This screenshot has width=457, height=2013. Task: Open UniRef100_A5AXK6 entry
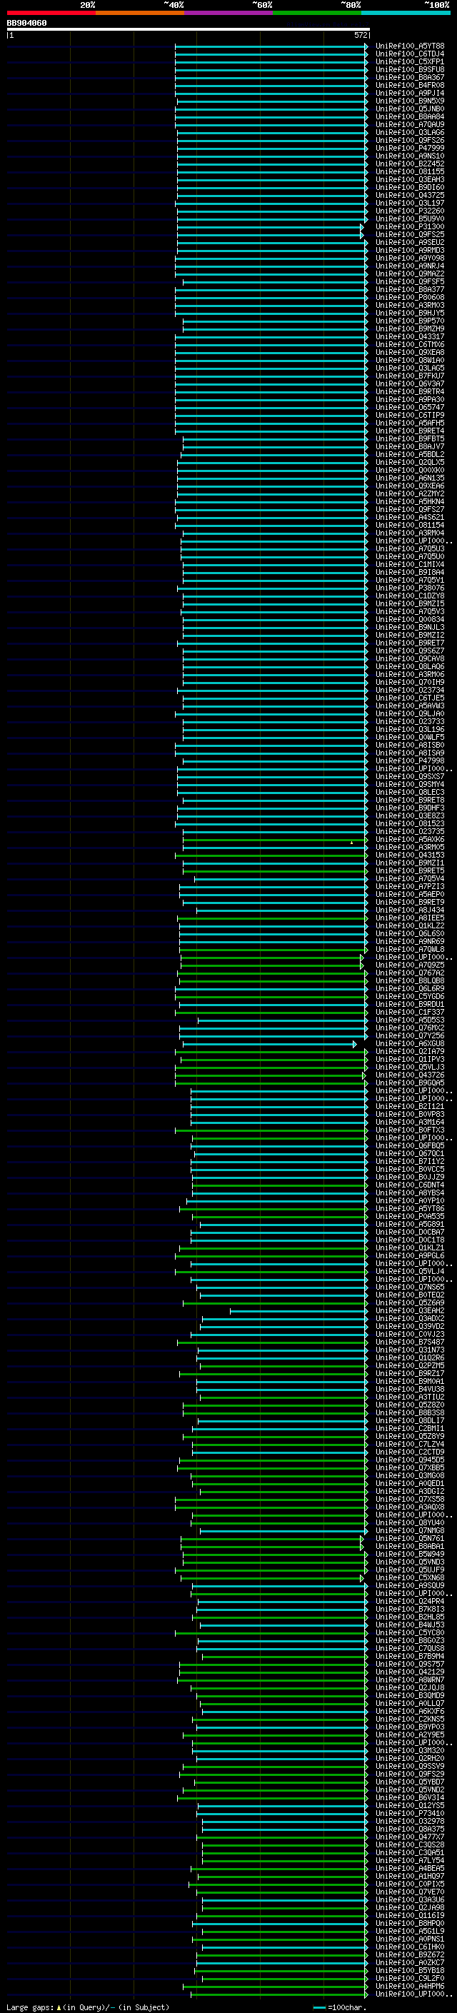pos(410,839)
